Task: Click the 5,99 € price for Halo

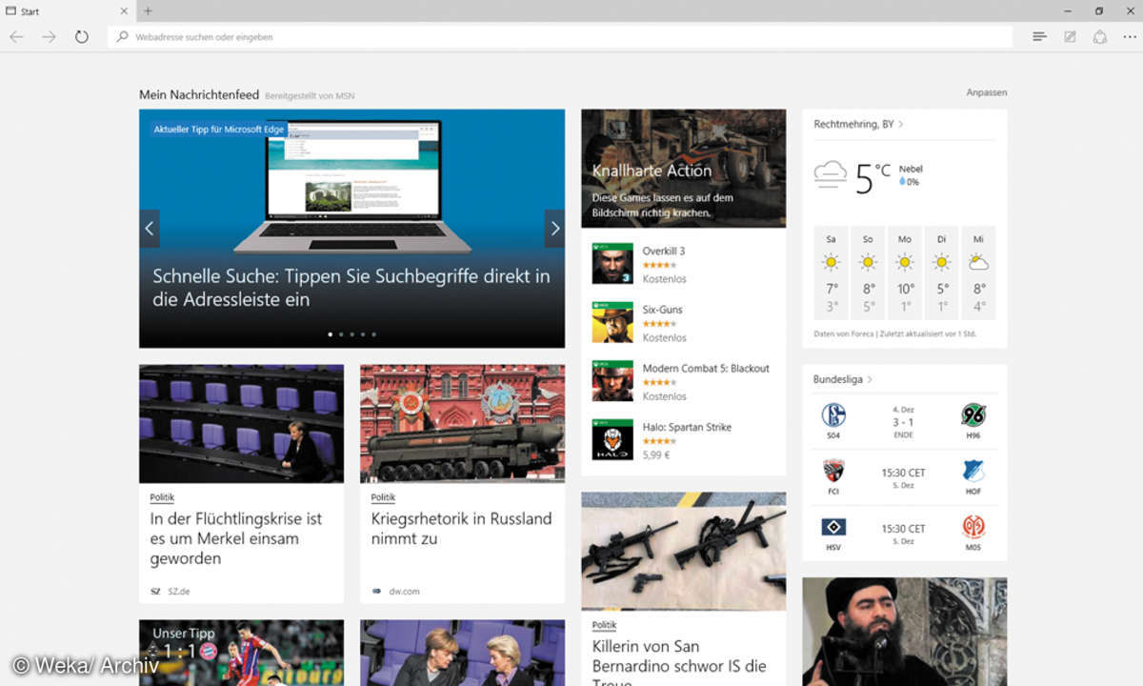Action: click(x=656, y=455)
